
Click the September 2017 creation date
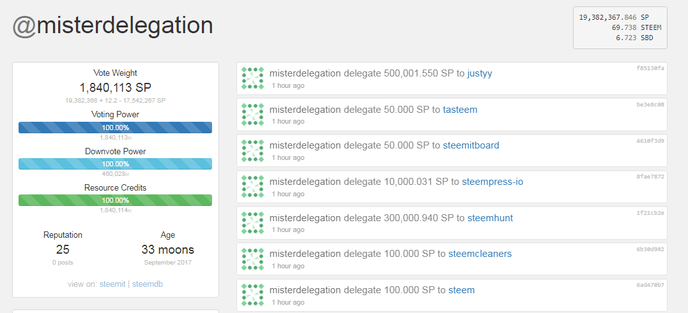[x=167, y=263]
